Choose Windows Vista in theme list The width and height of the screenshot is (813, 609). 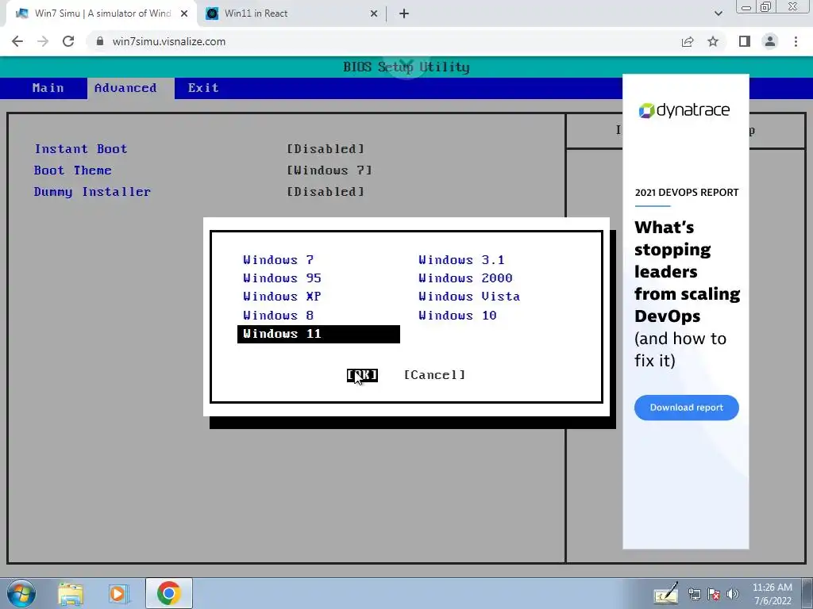469,297
